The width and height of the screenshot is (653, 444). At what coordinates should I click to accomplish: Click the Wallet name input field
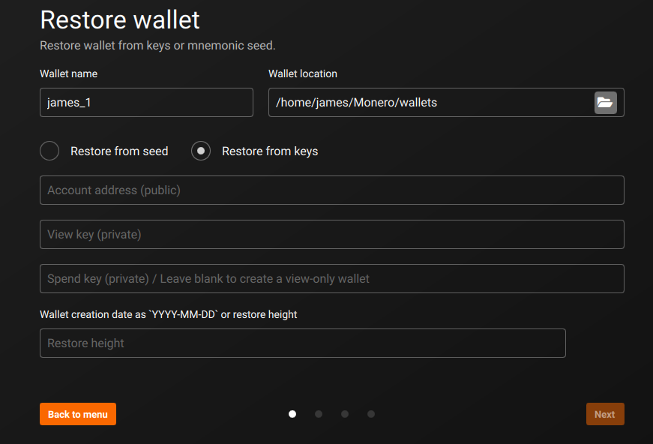click(x=146, y=103)
